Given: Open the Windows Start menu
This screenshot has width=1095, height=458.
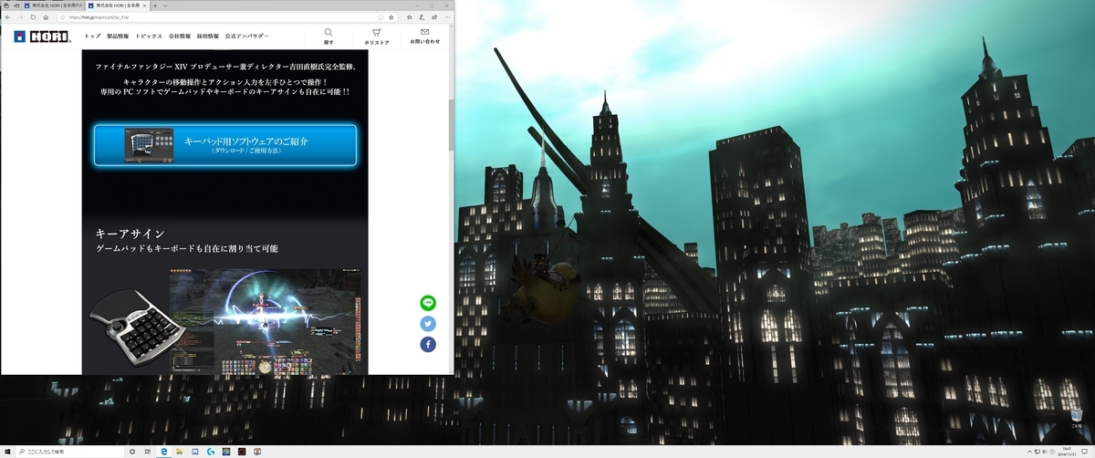Looking at the screenshot, I should [7, 452].
